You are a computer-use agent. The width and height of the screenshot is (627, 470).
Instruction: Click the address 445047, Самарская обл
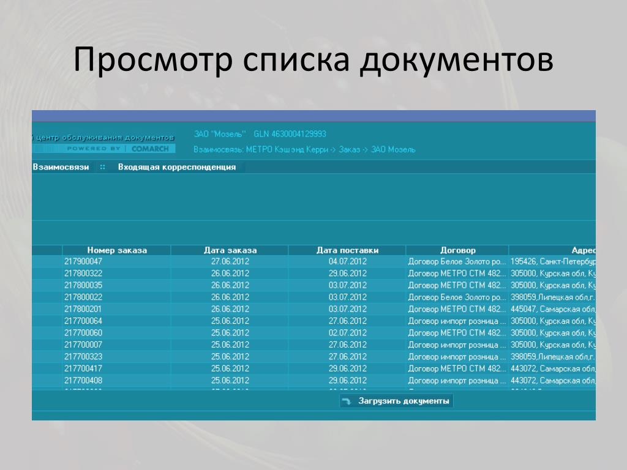tap(553, 309)
